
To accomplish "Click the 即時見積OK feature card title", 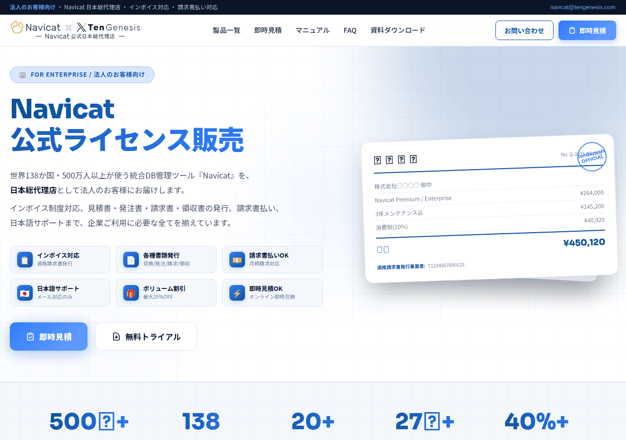I will (x=266, y=288).
